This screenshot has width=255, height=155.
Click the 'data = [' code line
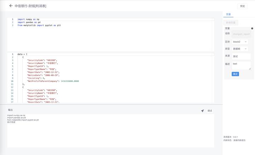[x=22, y=54]
